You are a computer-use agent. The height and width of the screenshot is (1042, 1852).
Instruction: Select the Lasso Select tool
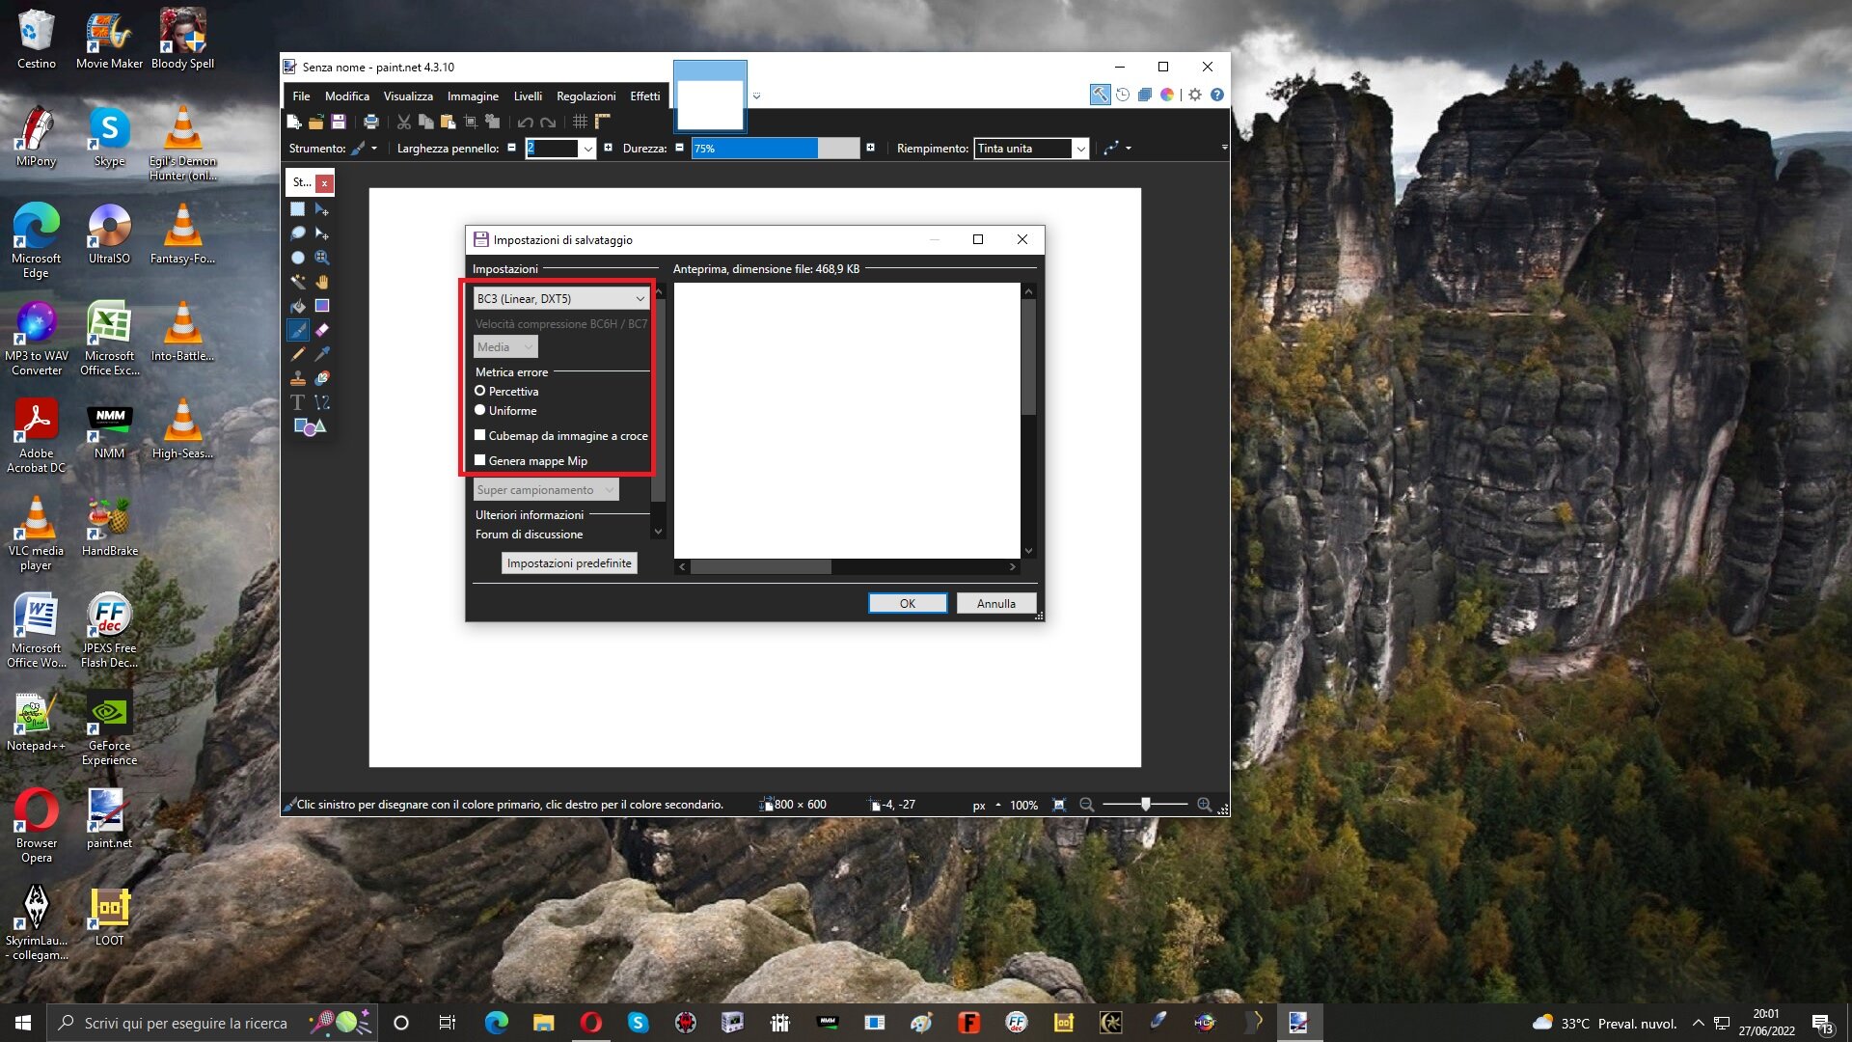coord(298,233)
